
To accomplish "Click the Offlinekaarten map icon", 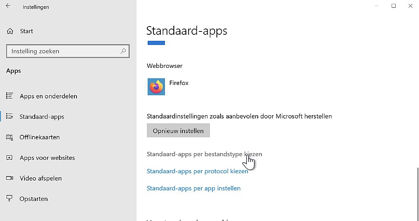I will (9, 137).
